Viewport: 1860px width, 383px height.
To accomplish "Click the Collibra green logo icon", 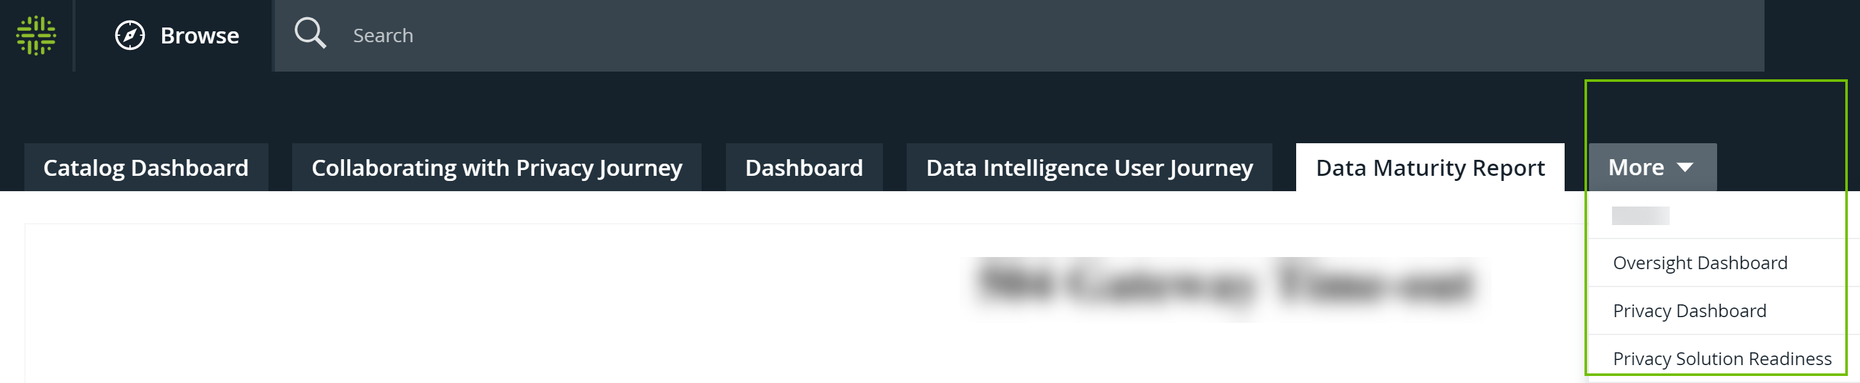I will point(36,35).
